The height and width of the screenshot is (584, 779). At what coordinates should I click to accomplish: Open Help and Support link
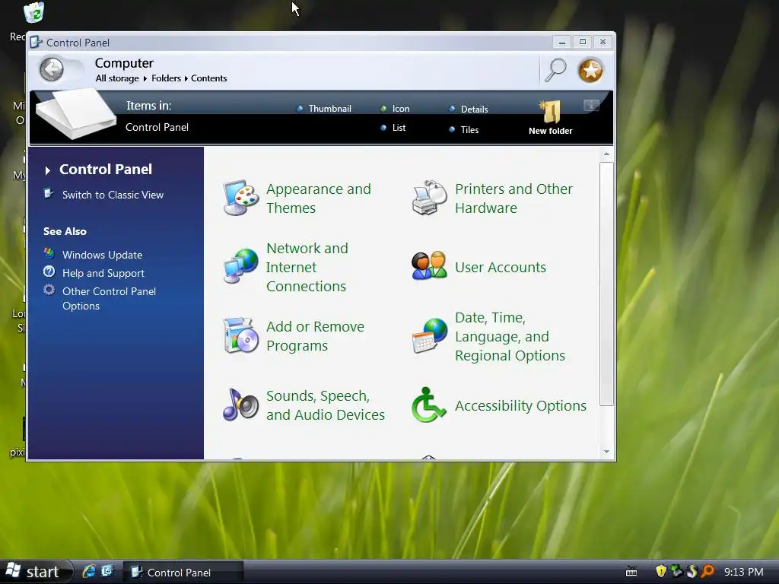103,273
